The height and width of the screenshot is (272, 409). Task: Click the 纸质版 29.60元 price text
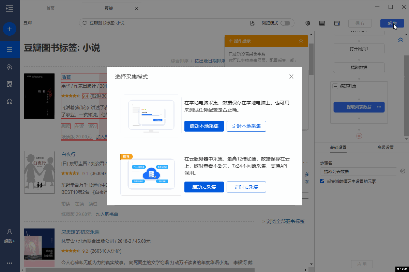coord(76,214)
